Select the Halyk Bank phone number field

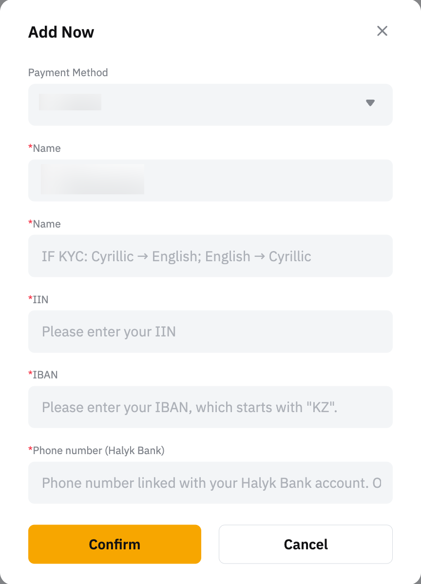tap(210, 483)
